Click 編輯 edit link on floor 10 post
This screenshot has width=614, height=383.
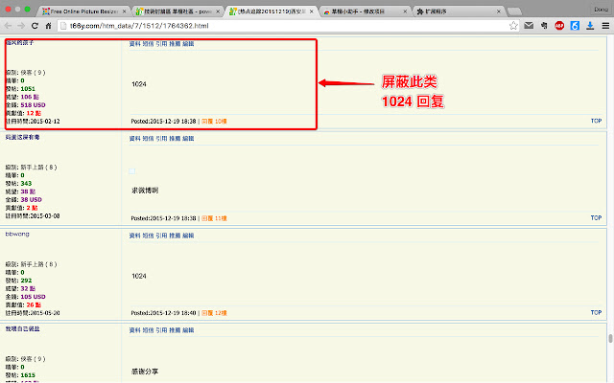pos(188,44)
